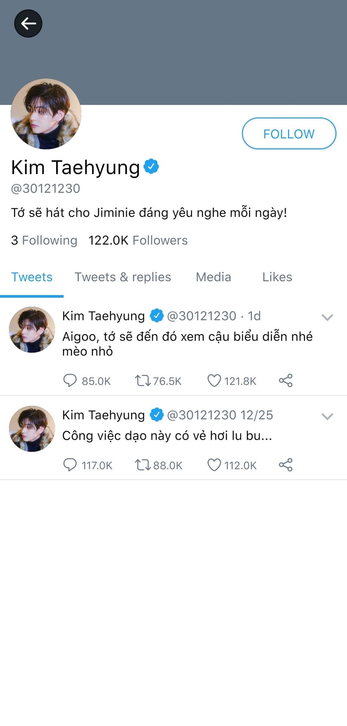
Task: Select the Likes tab
Action: tap(277, 277)
